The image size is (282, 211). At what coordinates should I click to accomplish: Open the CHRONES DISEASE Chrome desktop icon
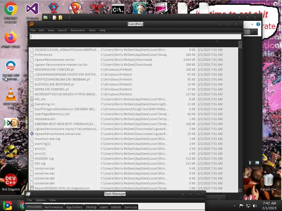[x=11, y=13]
